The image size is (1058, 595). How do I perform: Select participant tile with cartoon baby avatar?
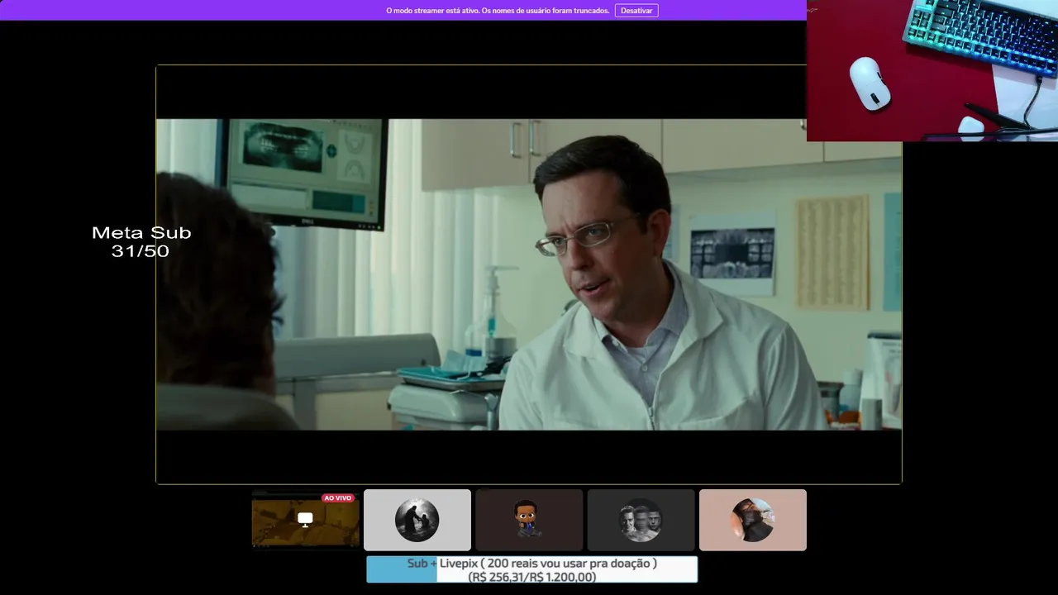pyautogui.click(x=529, y=520)
